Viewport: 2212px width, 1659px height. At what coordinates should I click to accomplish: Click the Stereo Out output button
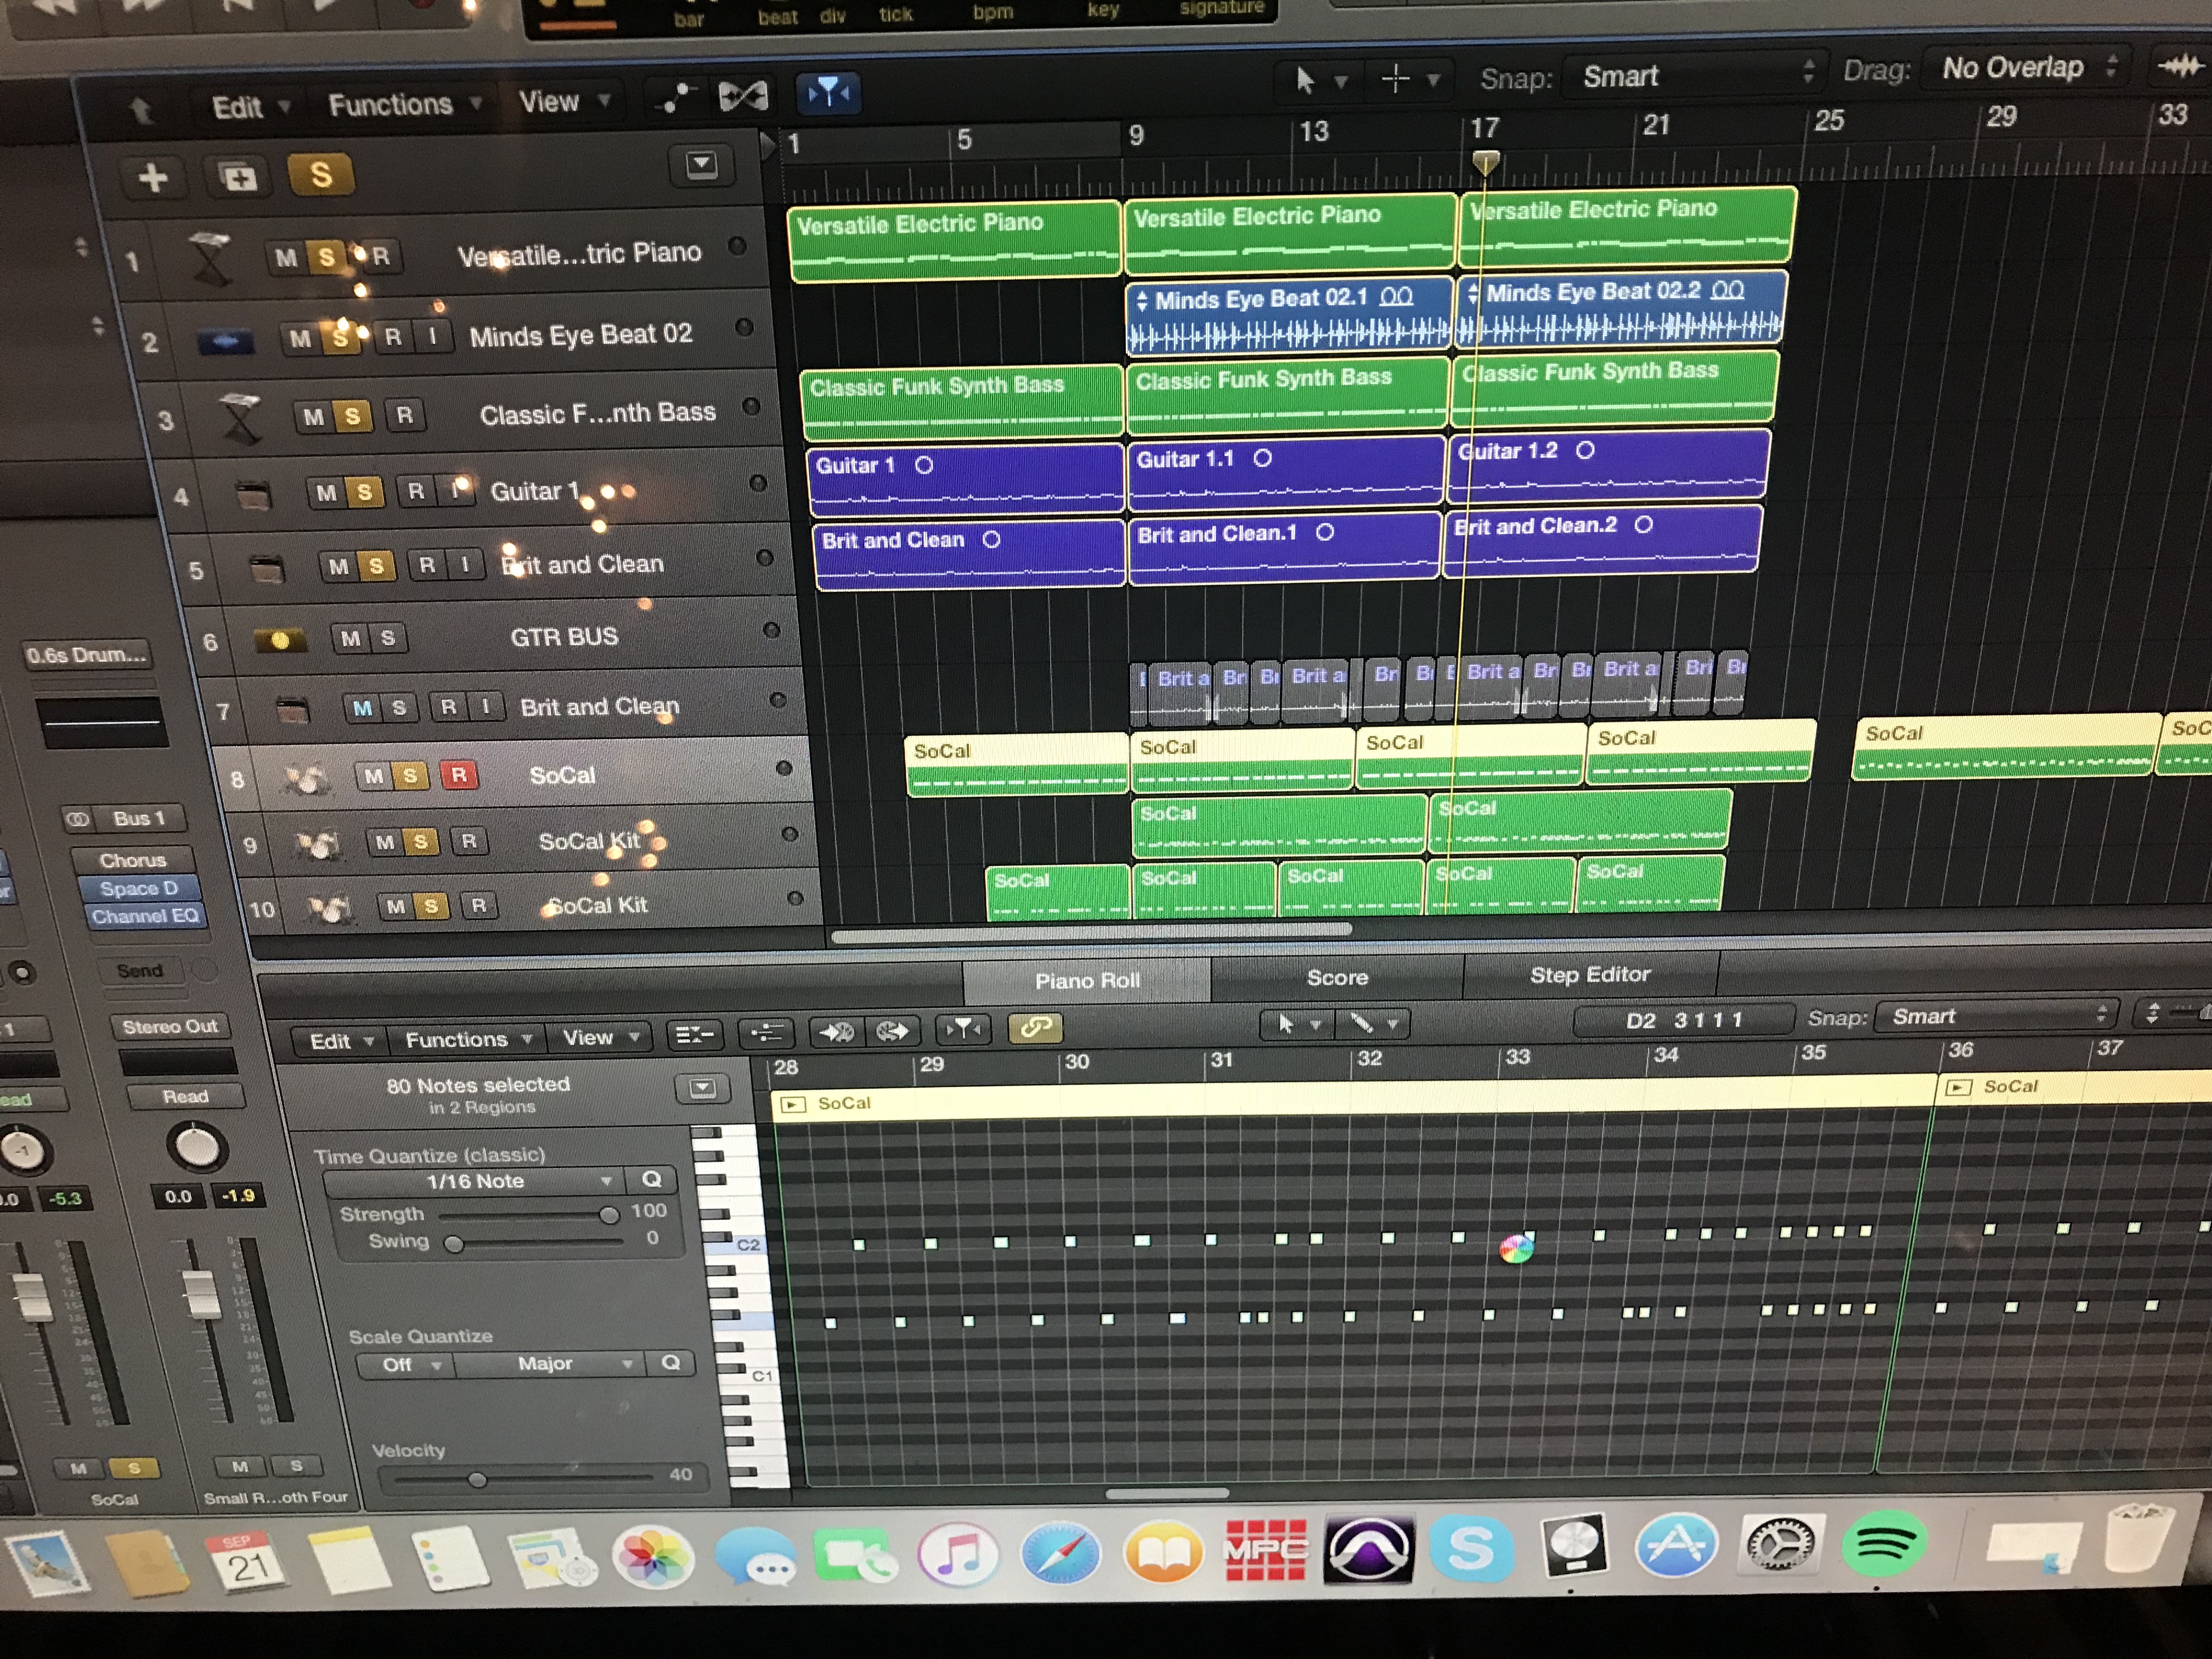pos(170,1026)
